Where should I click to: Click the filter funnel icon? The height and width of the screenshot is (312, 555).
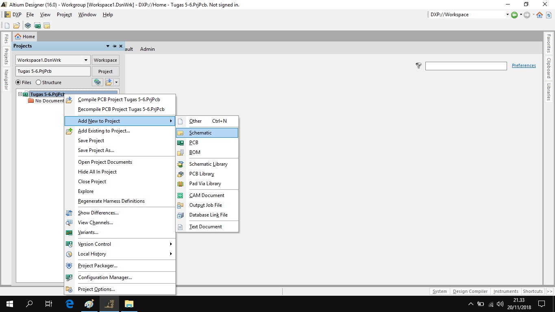click(x=418, y=65)
